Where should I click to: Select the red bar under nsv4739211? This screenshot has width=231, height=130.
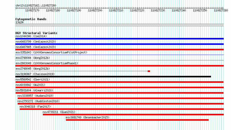click(133, 115)
